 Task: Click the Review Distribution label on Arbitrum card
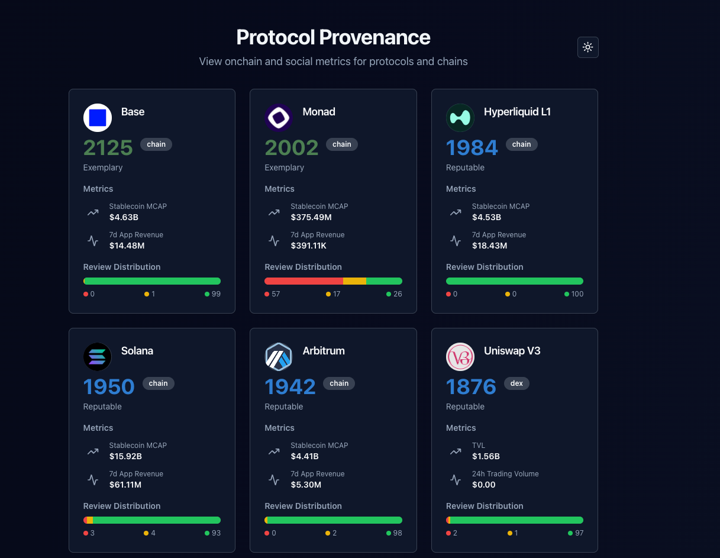point(303,506)
